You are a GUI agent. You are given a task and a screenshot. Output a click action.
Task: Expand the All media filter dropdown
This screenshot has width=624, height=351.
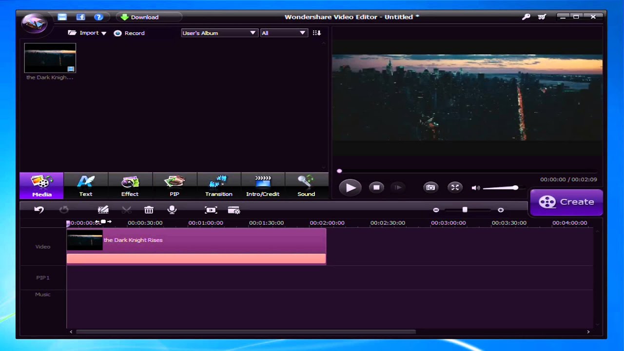(x=284, y=33)
